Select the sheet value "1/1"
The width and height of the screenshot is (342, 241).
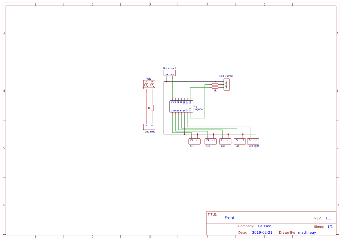[330, 227]
